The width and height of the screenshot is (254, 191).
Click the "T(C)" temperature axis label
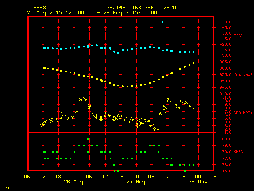pos(238,35)
